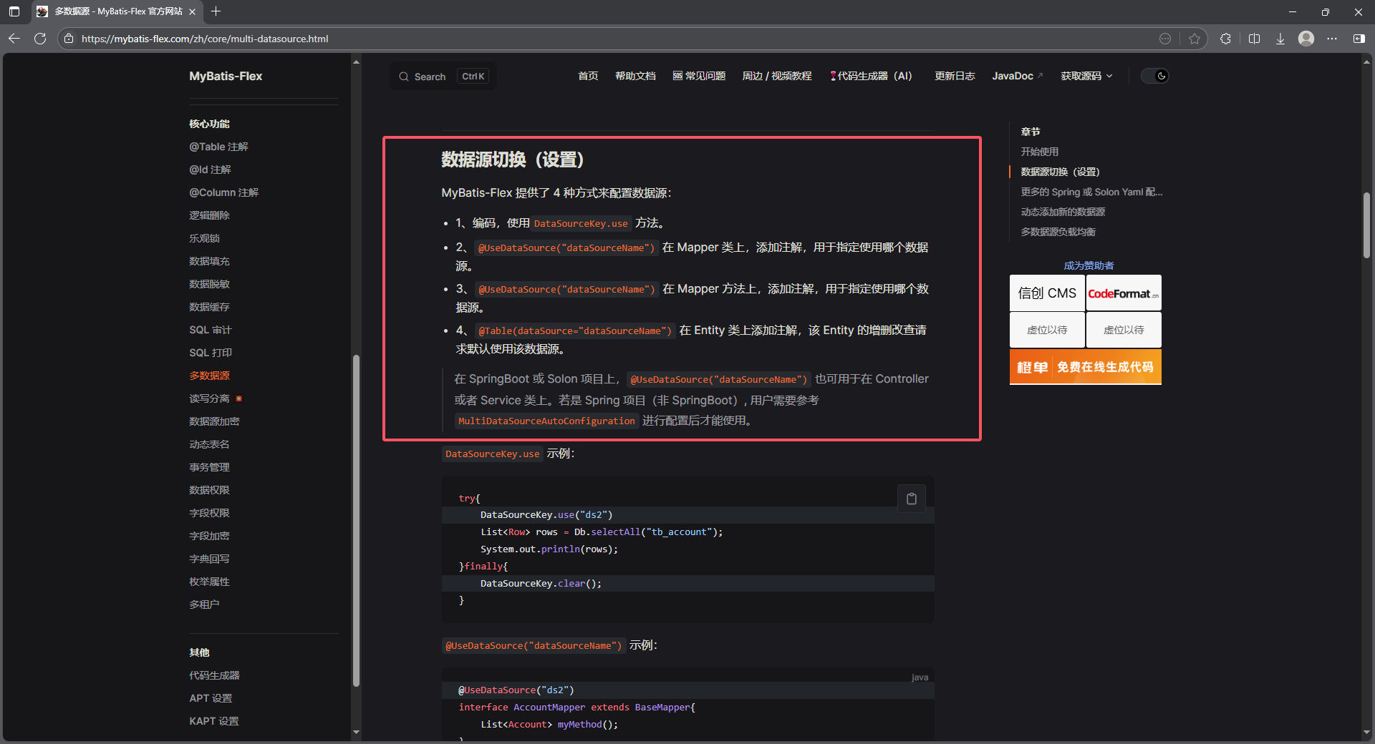The image size is (1375, 744).
Task: Open the browser more options menu
Action: coord(1333,39)
